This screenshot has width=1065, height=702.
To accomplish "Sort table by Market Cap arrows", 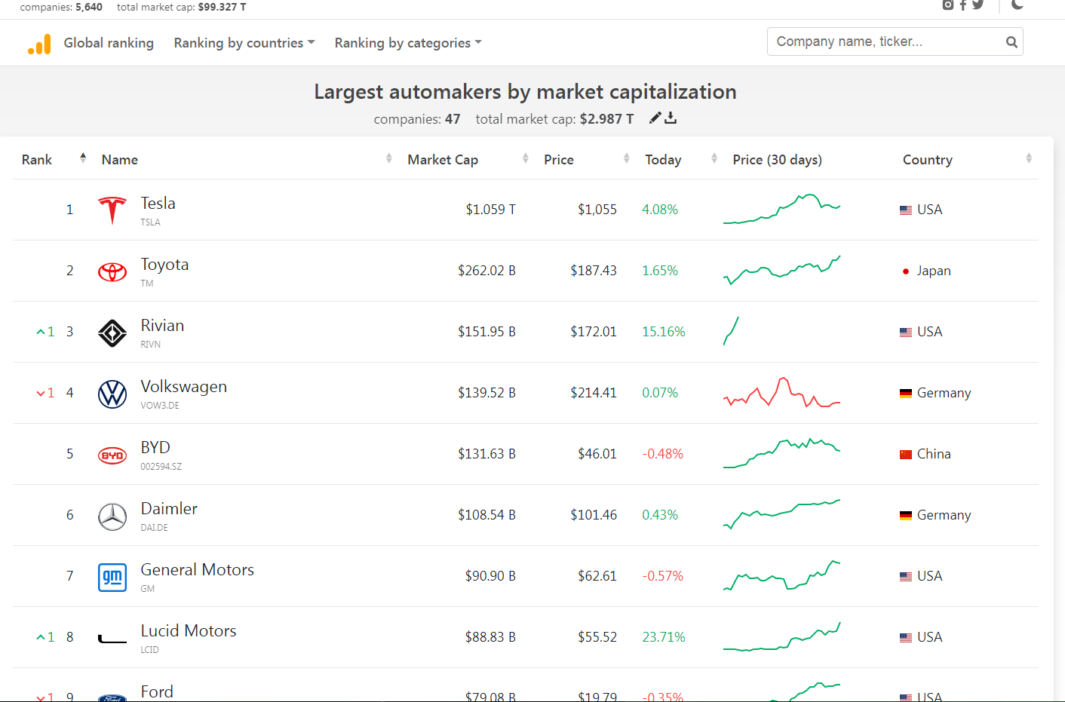I will (525, 158).
